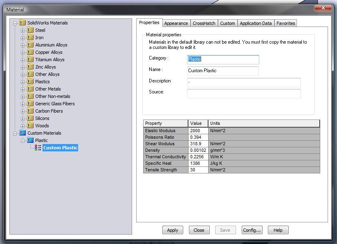Click the Other Non-metals folder icon

point(30,96)
